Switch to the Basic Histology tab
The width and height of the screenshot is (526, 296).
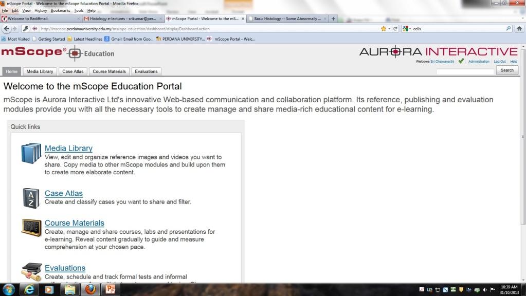[287, 19]
